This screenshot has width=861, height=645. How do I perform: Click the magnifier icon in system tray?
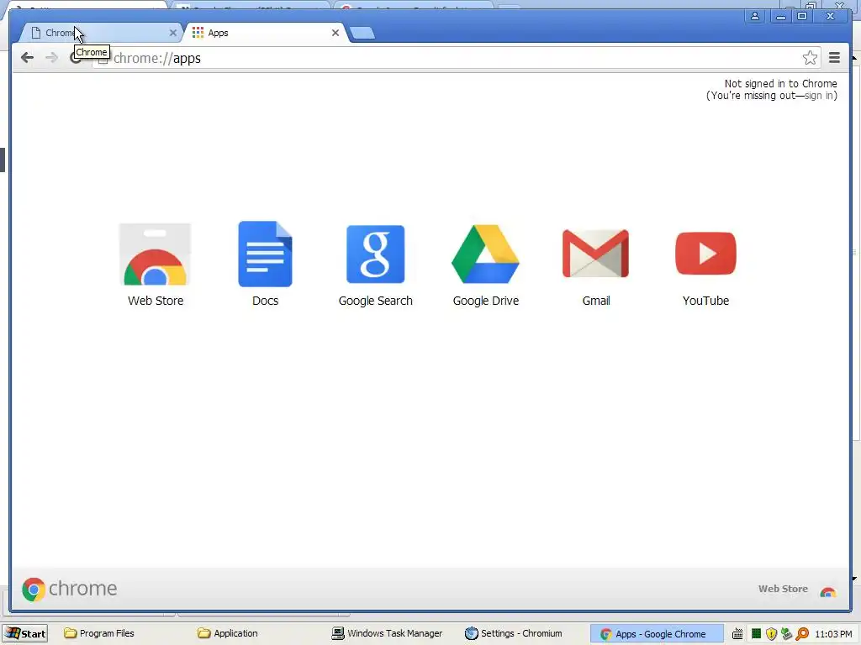click(x=802, y=634)
